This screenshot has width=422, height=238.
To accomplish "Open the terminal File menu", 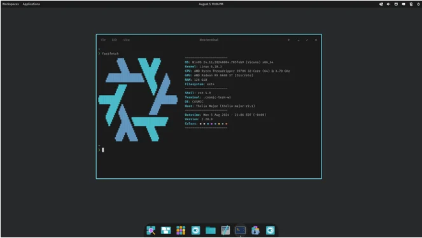I will coord(103,40).
